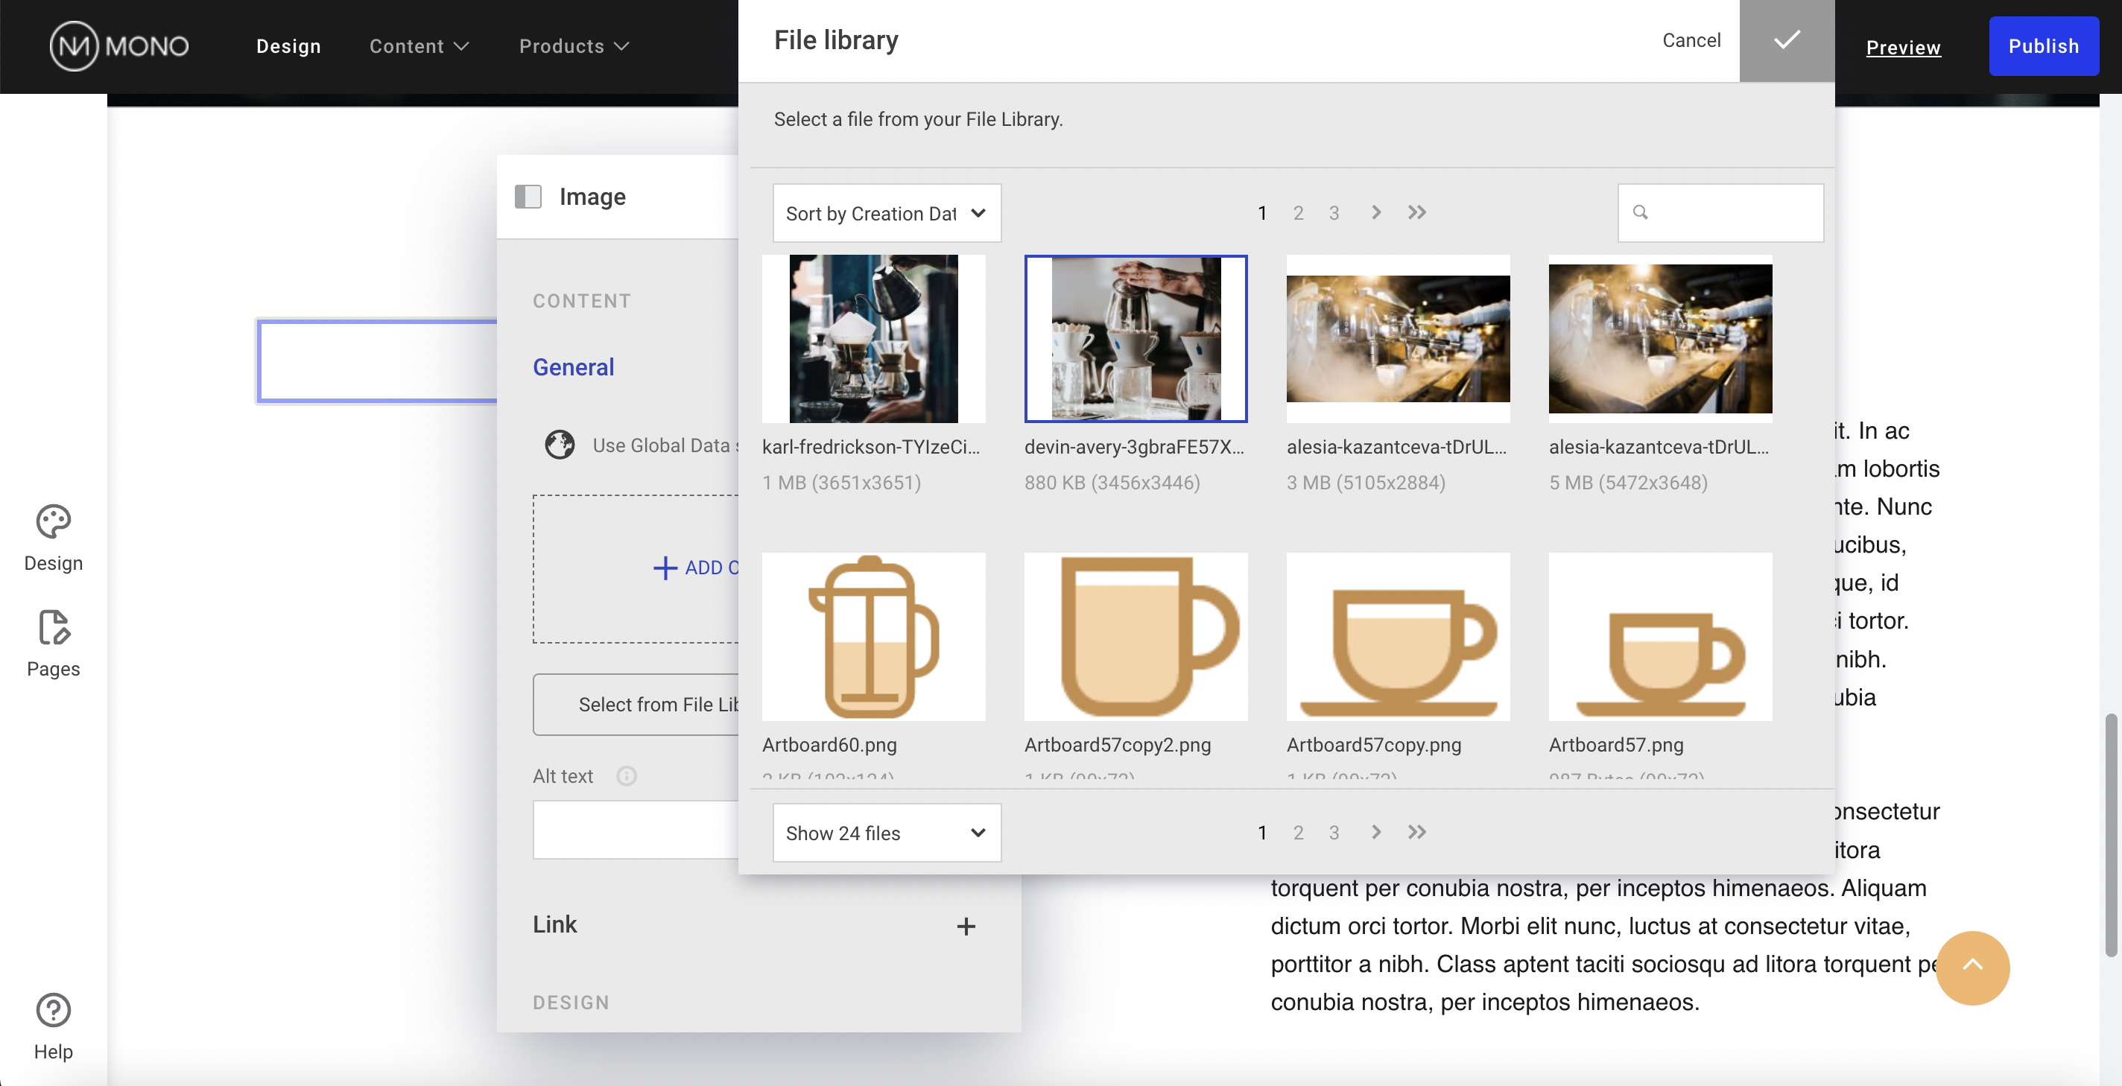Open the Help question mark icon
2122x1086 pixels.
click(x=53, y=1010)
